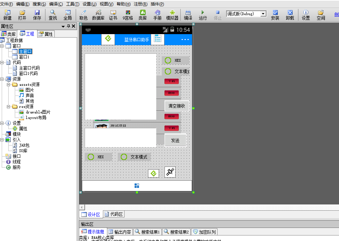Open the 9宫格 nine-patch tool
The height and width of the screenshot is (241, 339).
128,15
